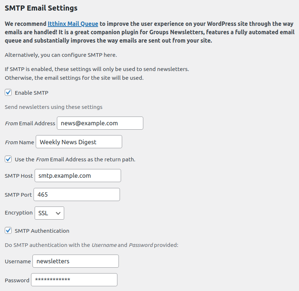The height and width of the screenshot is (291, 299).
Task: Click the "SMTP Host" label
Action: point(19,176)
